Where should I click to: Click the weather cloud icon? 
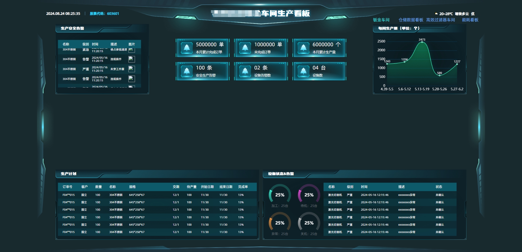tap(436, 14)
